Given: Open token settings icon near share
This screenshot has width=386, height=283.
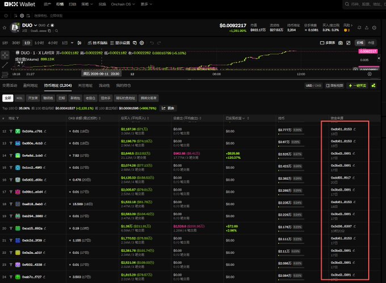Looking at the screenshot, I should [x=374, y=28].
